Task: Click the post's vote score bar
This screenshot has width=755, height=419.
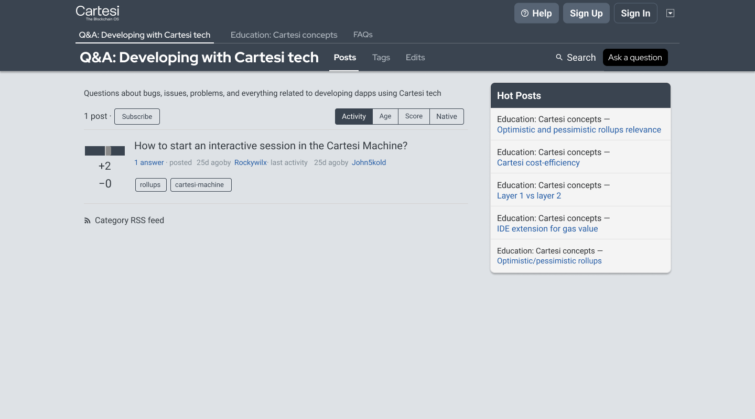Action: point(105,151)
